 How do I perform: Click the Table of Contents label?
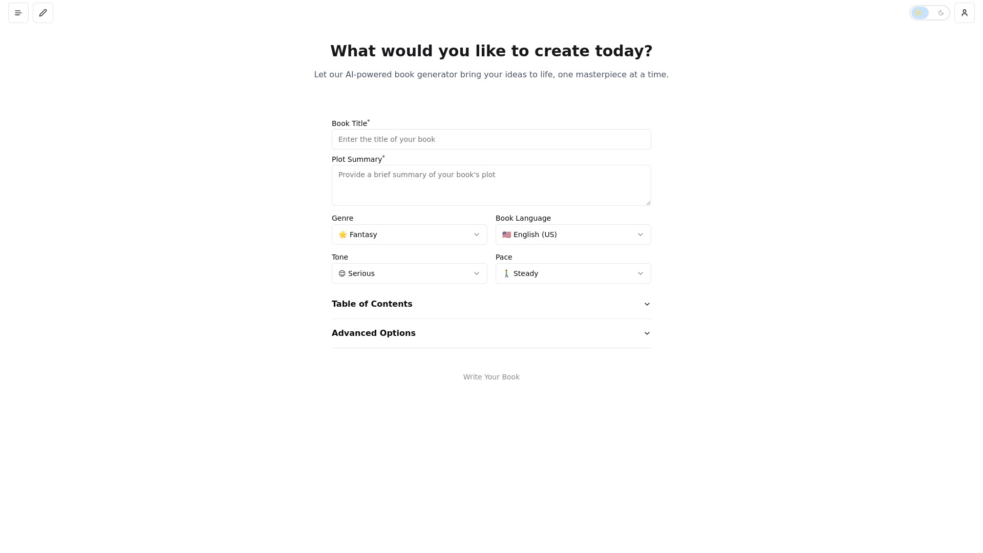click(x=372, y=303)
